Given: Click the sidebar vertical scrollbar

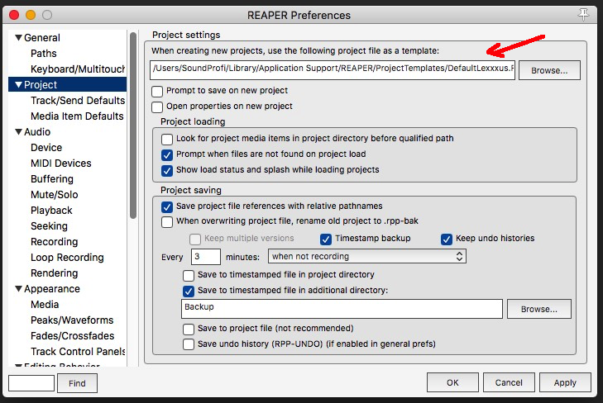Looking at the screenshot, I should click(133, 126).
